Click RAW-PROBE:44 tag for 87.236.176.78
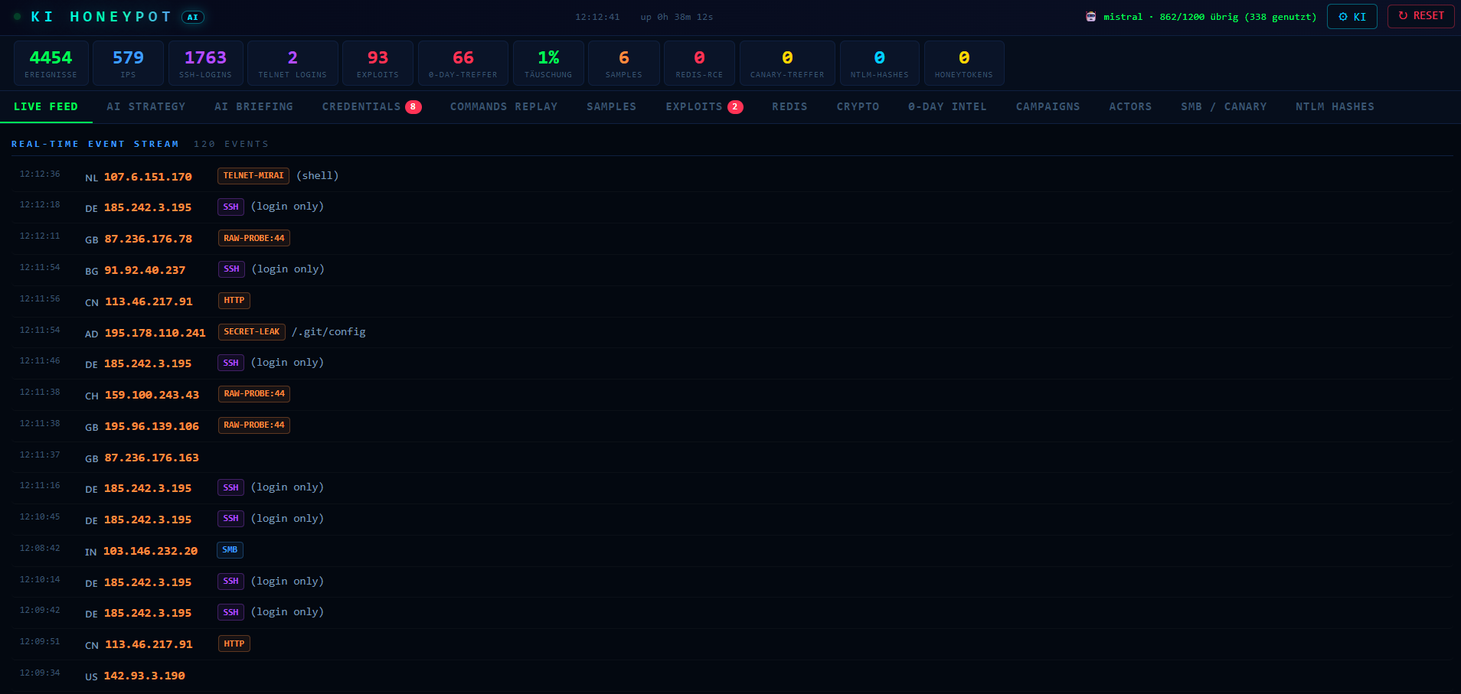The width and height of the screenshot is (1461, 694). pyautogui.click(x=254, y=239)
